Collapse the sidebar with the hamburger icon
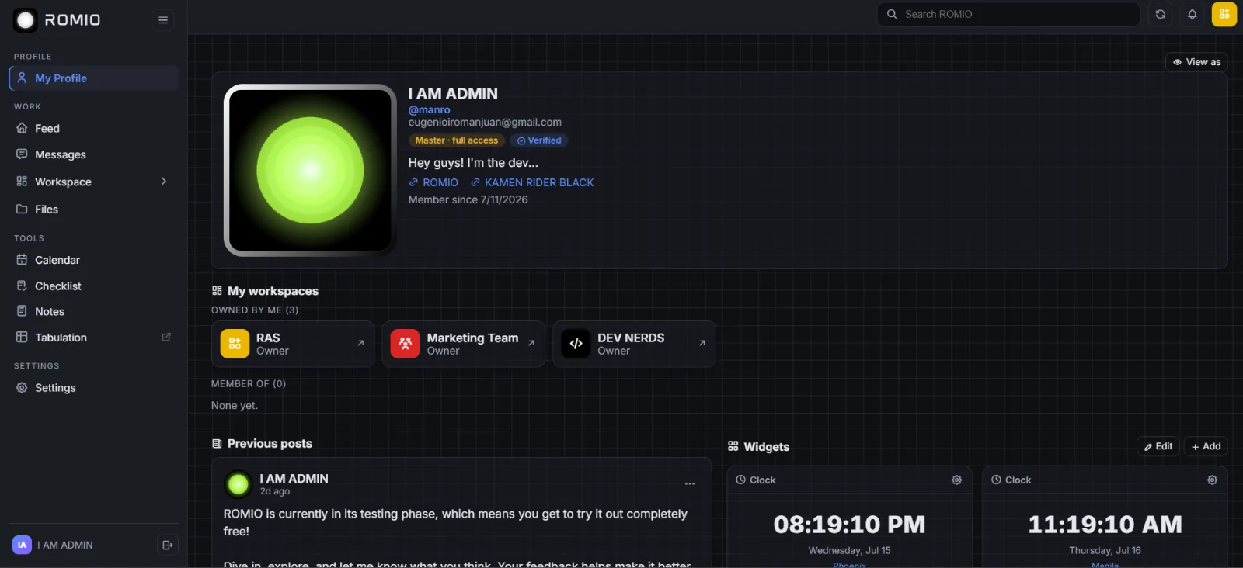The width and height of the screenshot is (1243, 568). click(x=163, y=20)
